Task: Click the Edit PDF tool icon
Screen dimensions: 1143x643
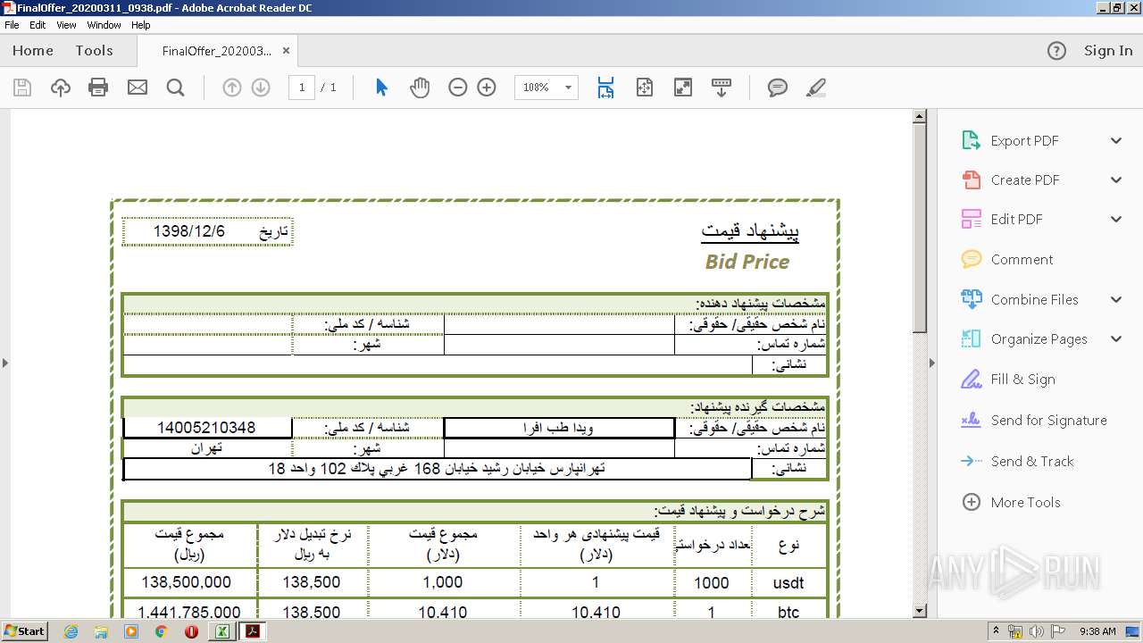Action: [x=971, y=219]
